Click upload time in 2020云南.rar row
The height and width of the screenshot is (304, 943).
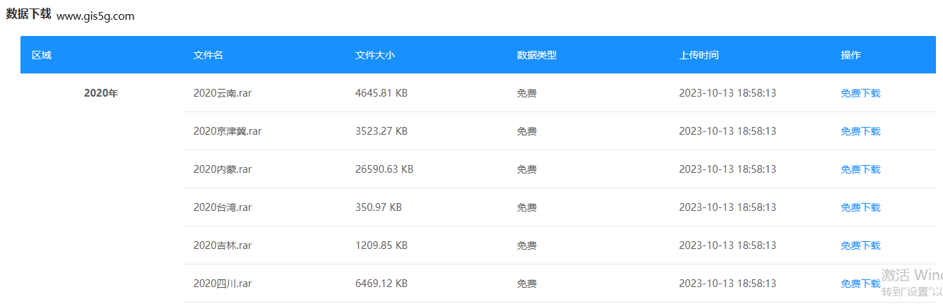[x=728, y=93]
